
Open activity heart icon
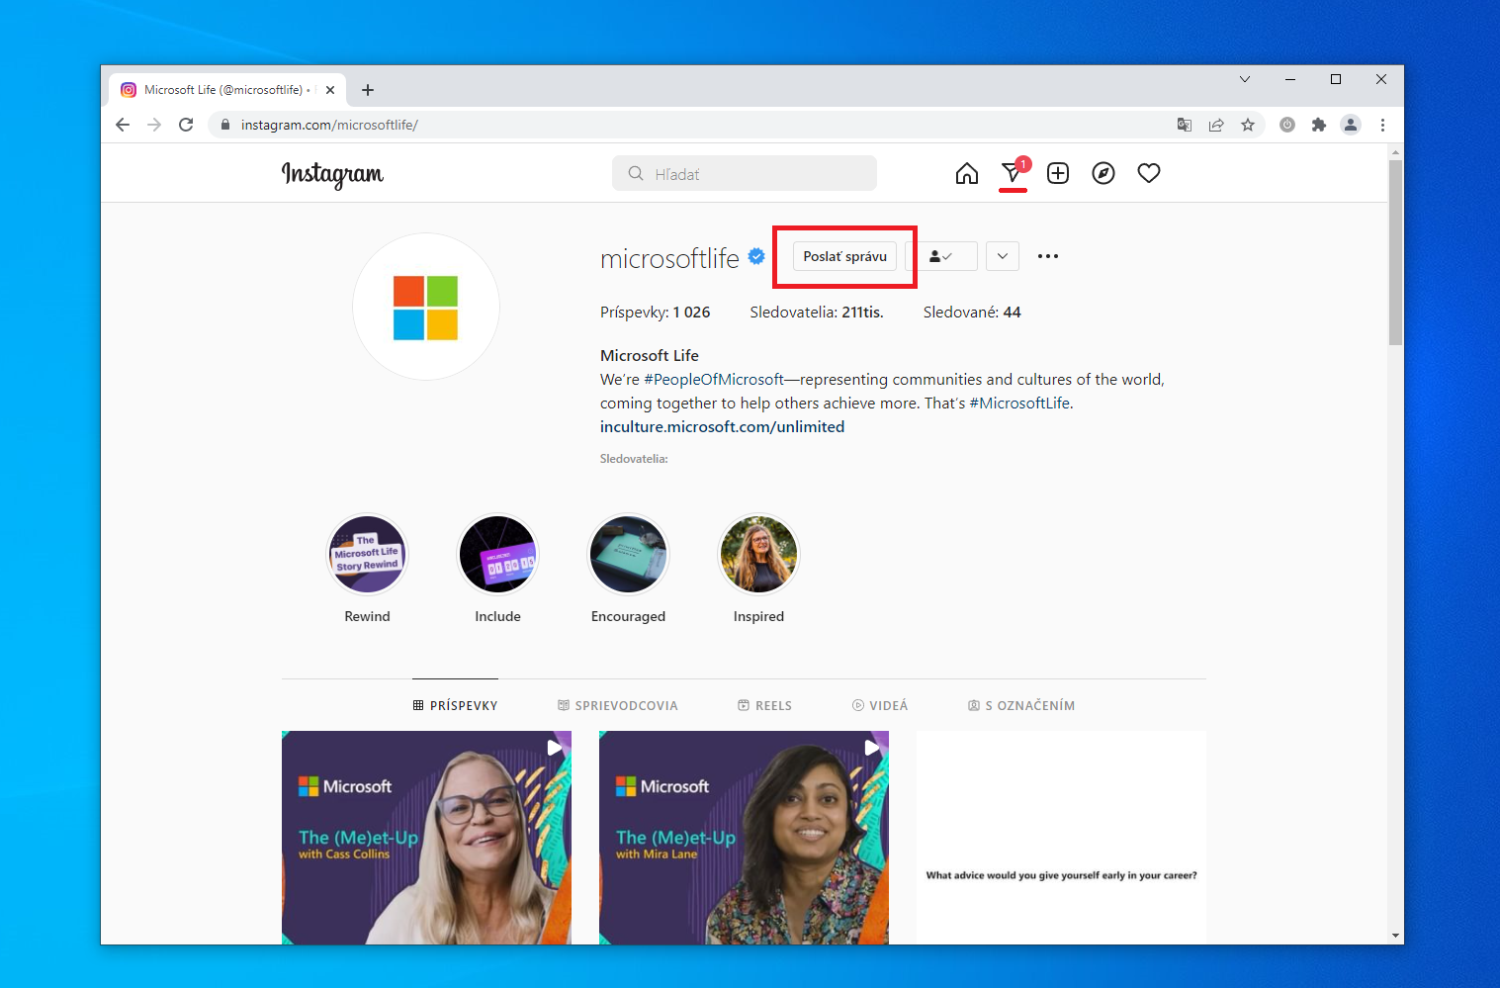1149,173
